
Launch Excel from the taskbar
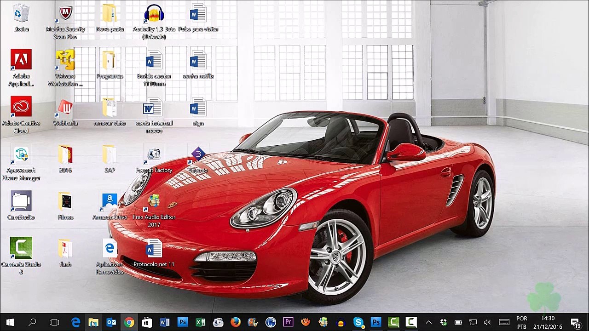(x=200, y=322)
